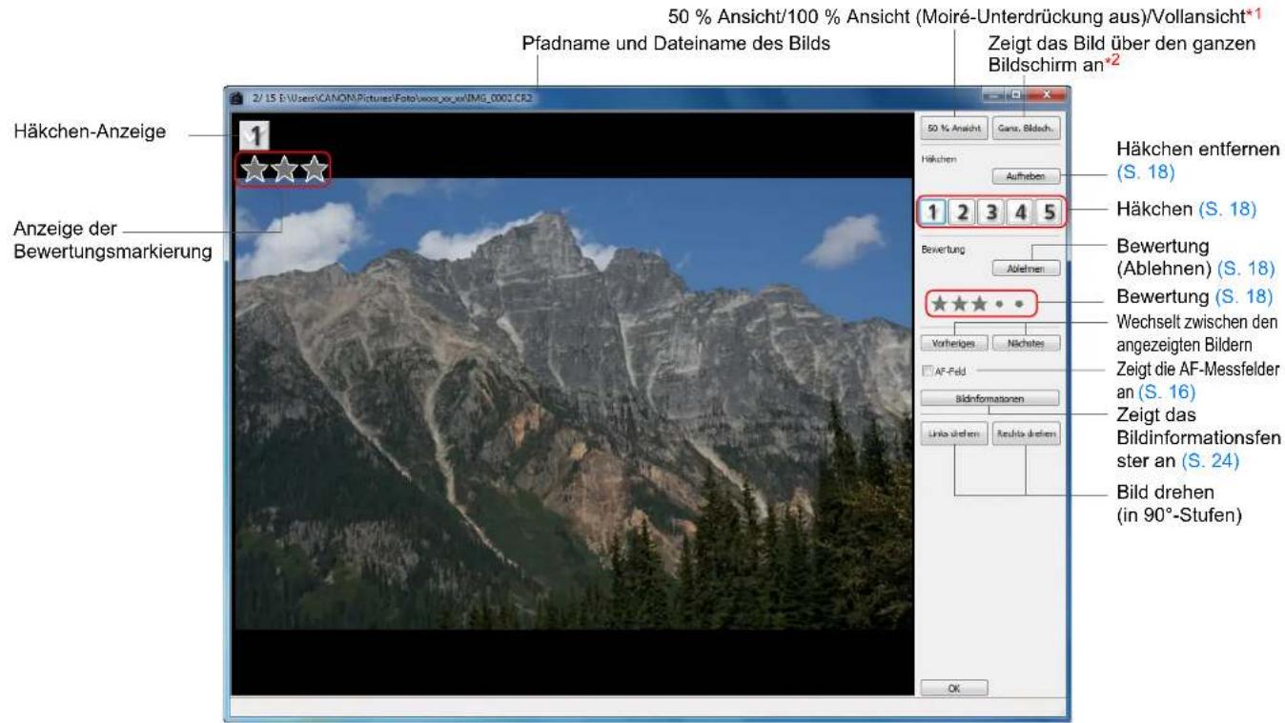Reject image with Ablehnen button
This screenshot has height=723, width=1285.
pos(1027,270)
